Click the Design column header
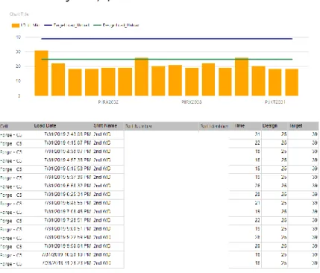The width and height of the screenshot is (320, 273). point(270,126)
